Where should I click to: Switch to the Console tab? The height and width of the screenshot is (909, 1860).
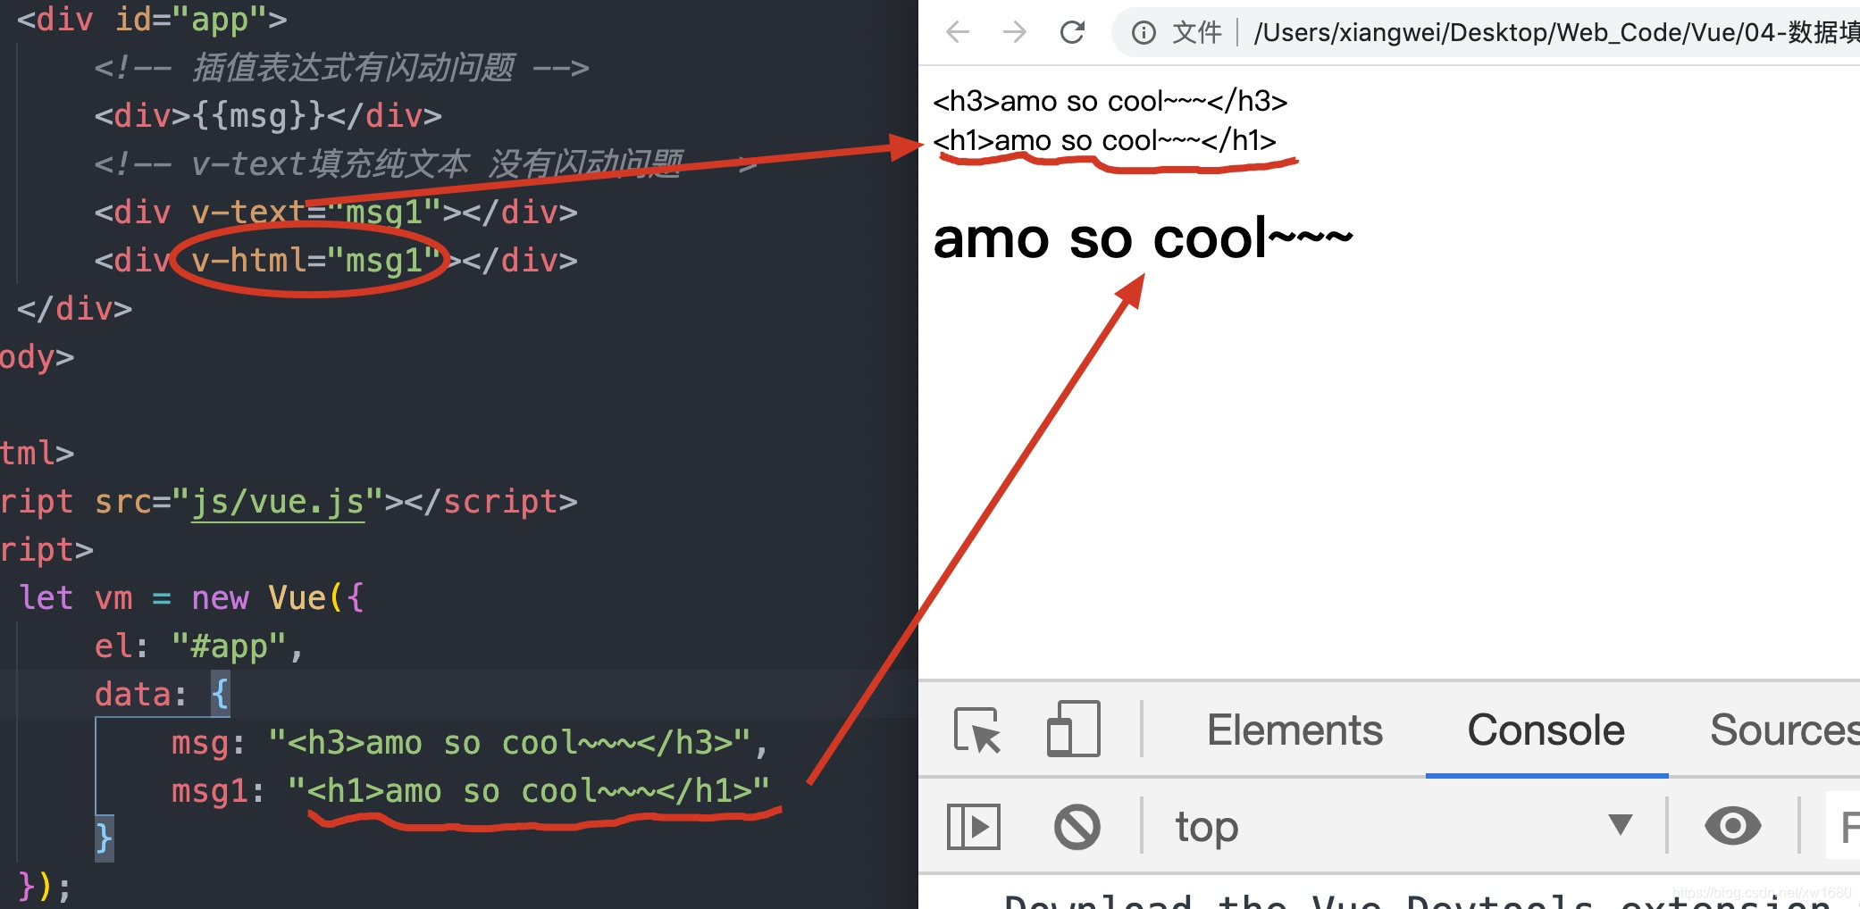(x=1546, y=730)
